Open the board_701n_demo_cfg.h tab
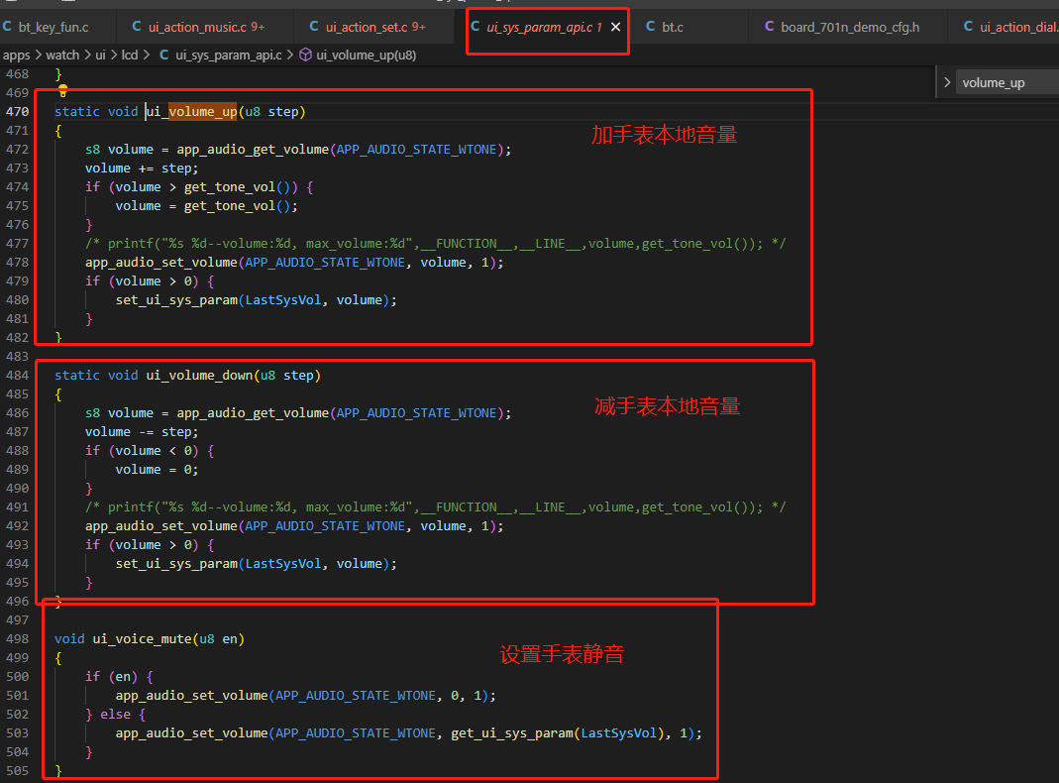The height and width of the screenshot is (783, 1059). click(x=841, y=27)
